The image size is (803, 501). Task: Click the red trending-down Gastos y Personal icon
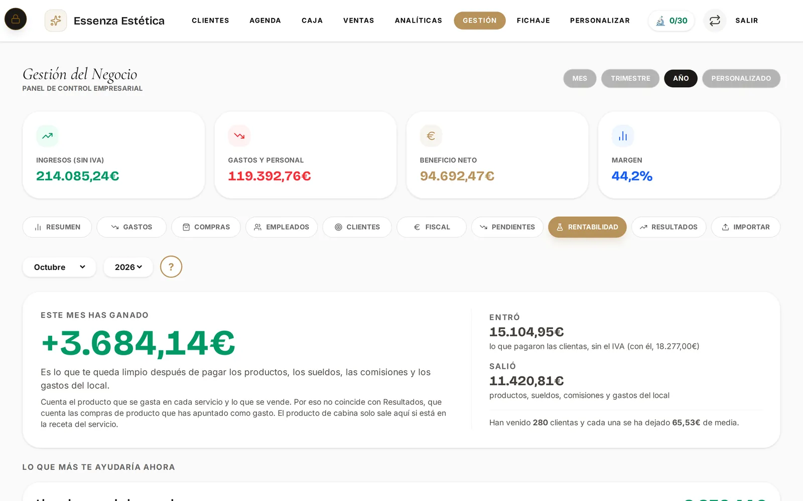239,136
